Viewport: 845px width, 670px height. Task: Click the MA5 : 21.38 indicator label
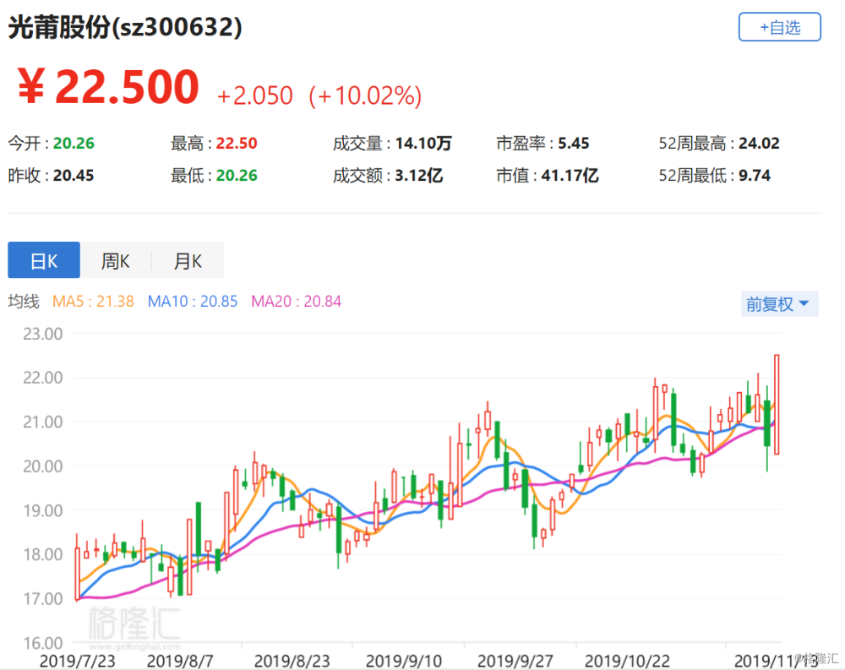tap(93, 302)
